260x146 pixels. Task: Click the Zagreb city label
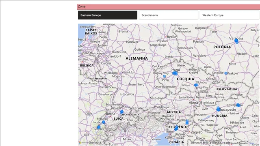point(197,132)
